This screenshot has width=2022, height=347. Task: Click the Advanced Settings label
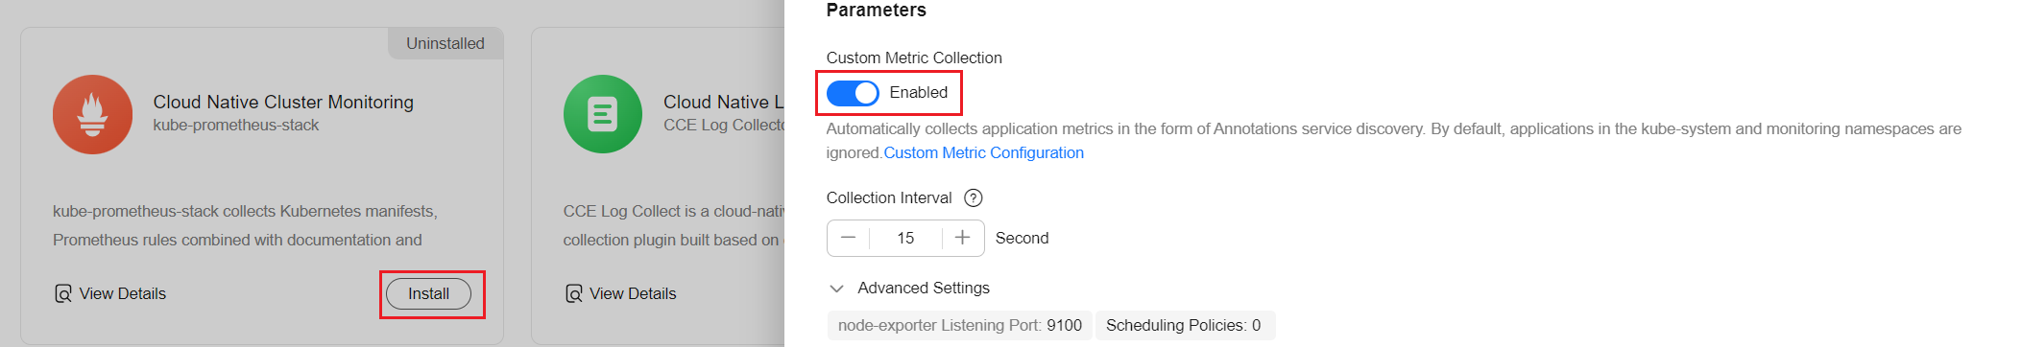pos(924,288)
